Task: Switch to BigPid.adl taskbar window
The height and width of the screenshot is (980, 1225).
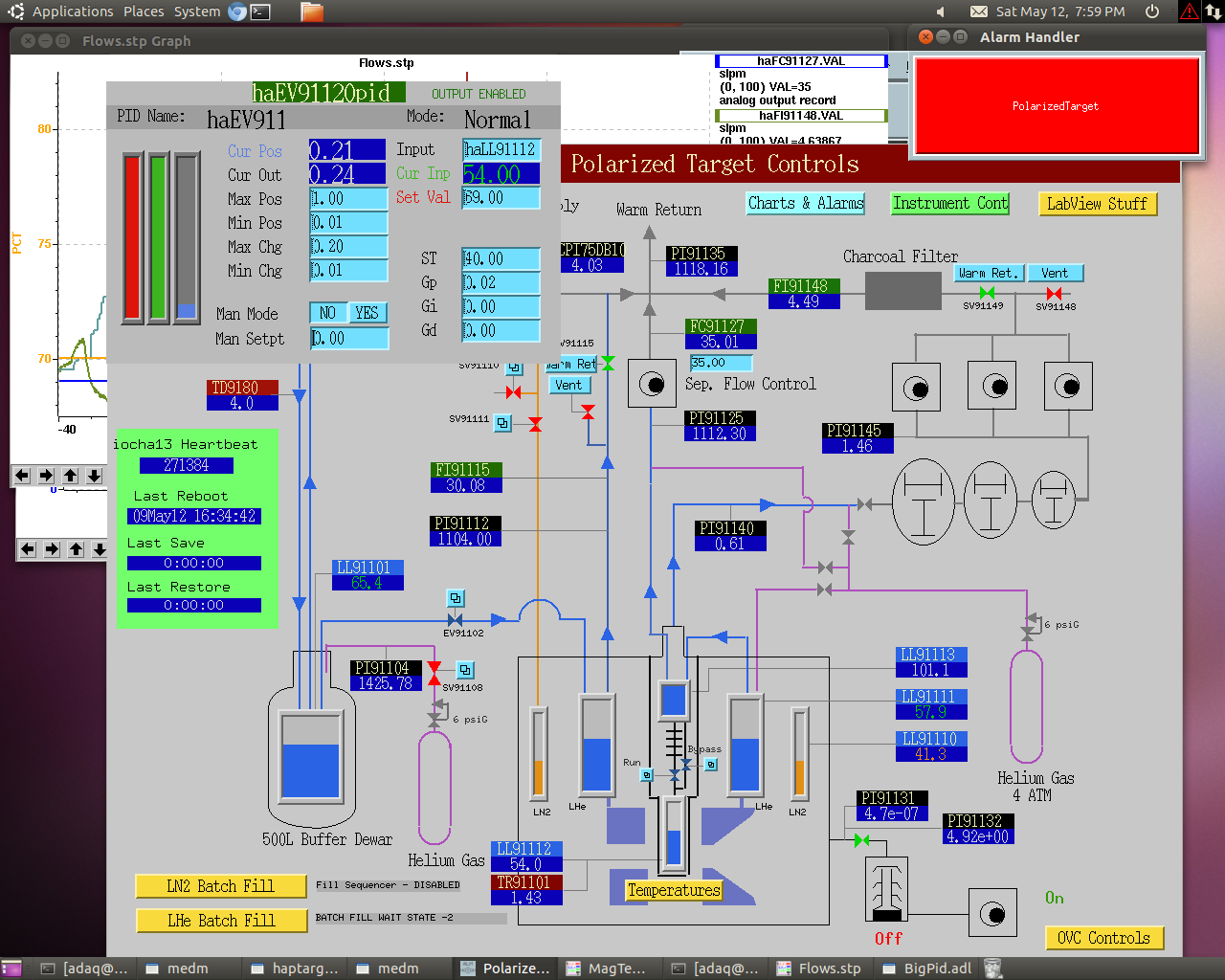Action: click(x=927, y=969)
